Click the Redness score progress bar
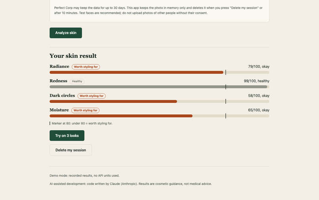Screen dimensions: 319x200 [159, 87]
